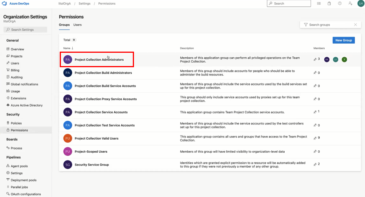Click the Global notifications icon
365x197 pixels.
pyautogui.click(x=8, y=84)
